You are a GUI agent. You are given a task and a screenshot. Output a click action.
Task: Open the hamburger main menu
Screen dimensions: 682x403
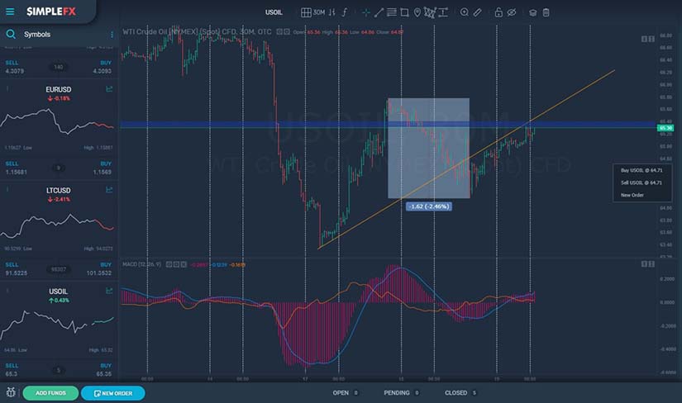pos(10,12)
